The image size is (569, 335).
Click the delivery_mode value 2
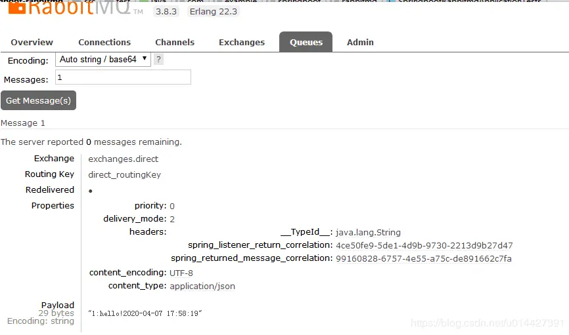tap(172, 219)
